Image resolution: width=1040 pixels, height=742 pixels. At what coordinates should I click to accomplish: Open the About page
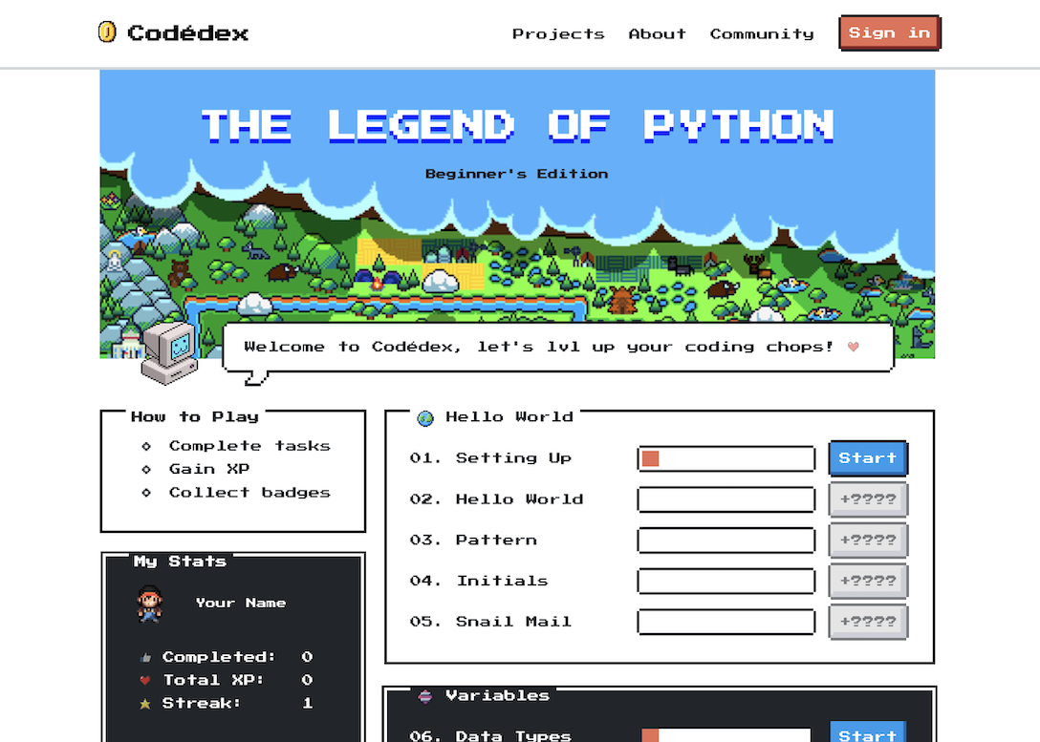657,33
